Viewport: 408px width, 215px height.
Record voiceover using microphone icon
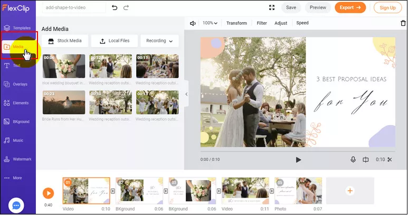353,160
